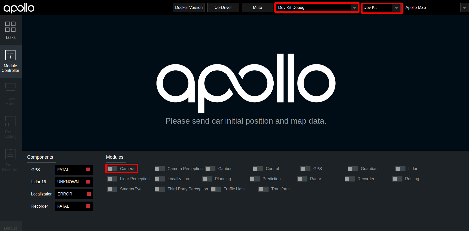Click 'Please send car initial position' message

point(246,121)
